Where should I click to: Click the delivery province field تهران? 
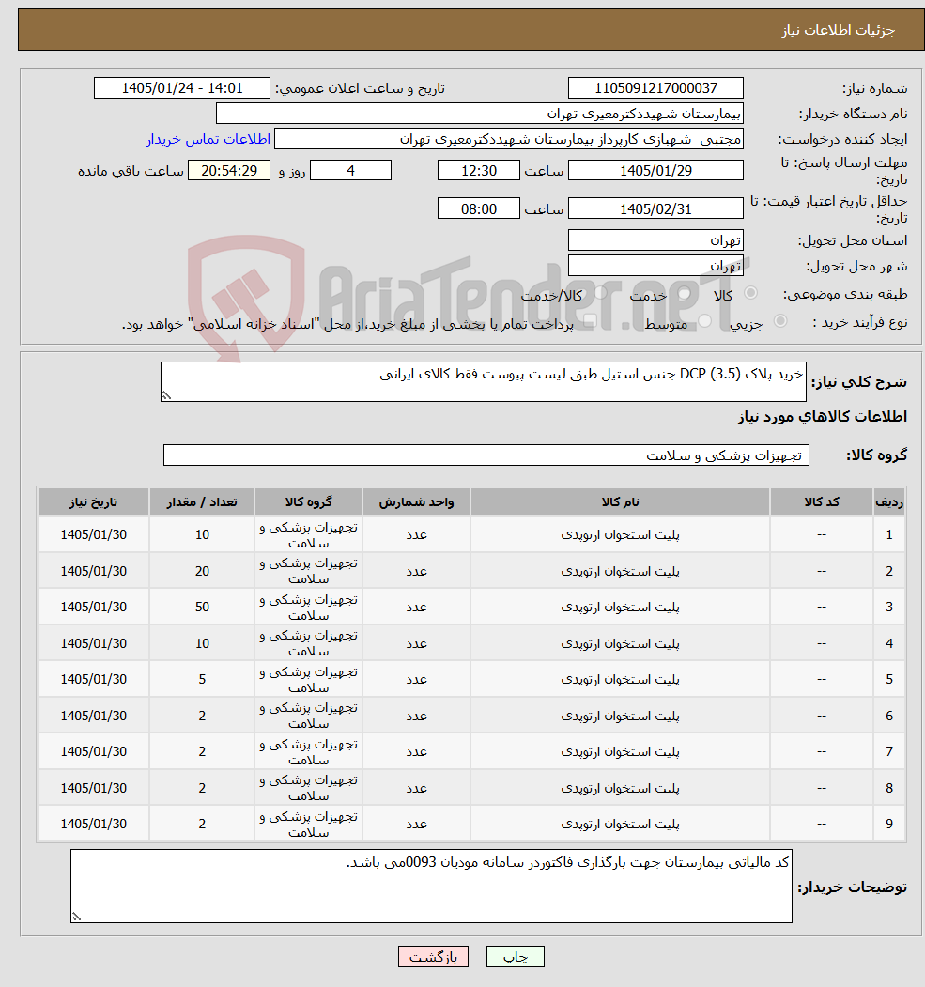pyautogui.click(x=655, y=240)
